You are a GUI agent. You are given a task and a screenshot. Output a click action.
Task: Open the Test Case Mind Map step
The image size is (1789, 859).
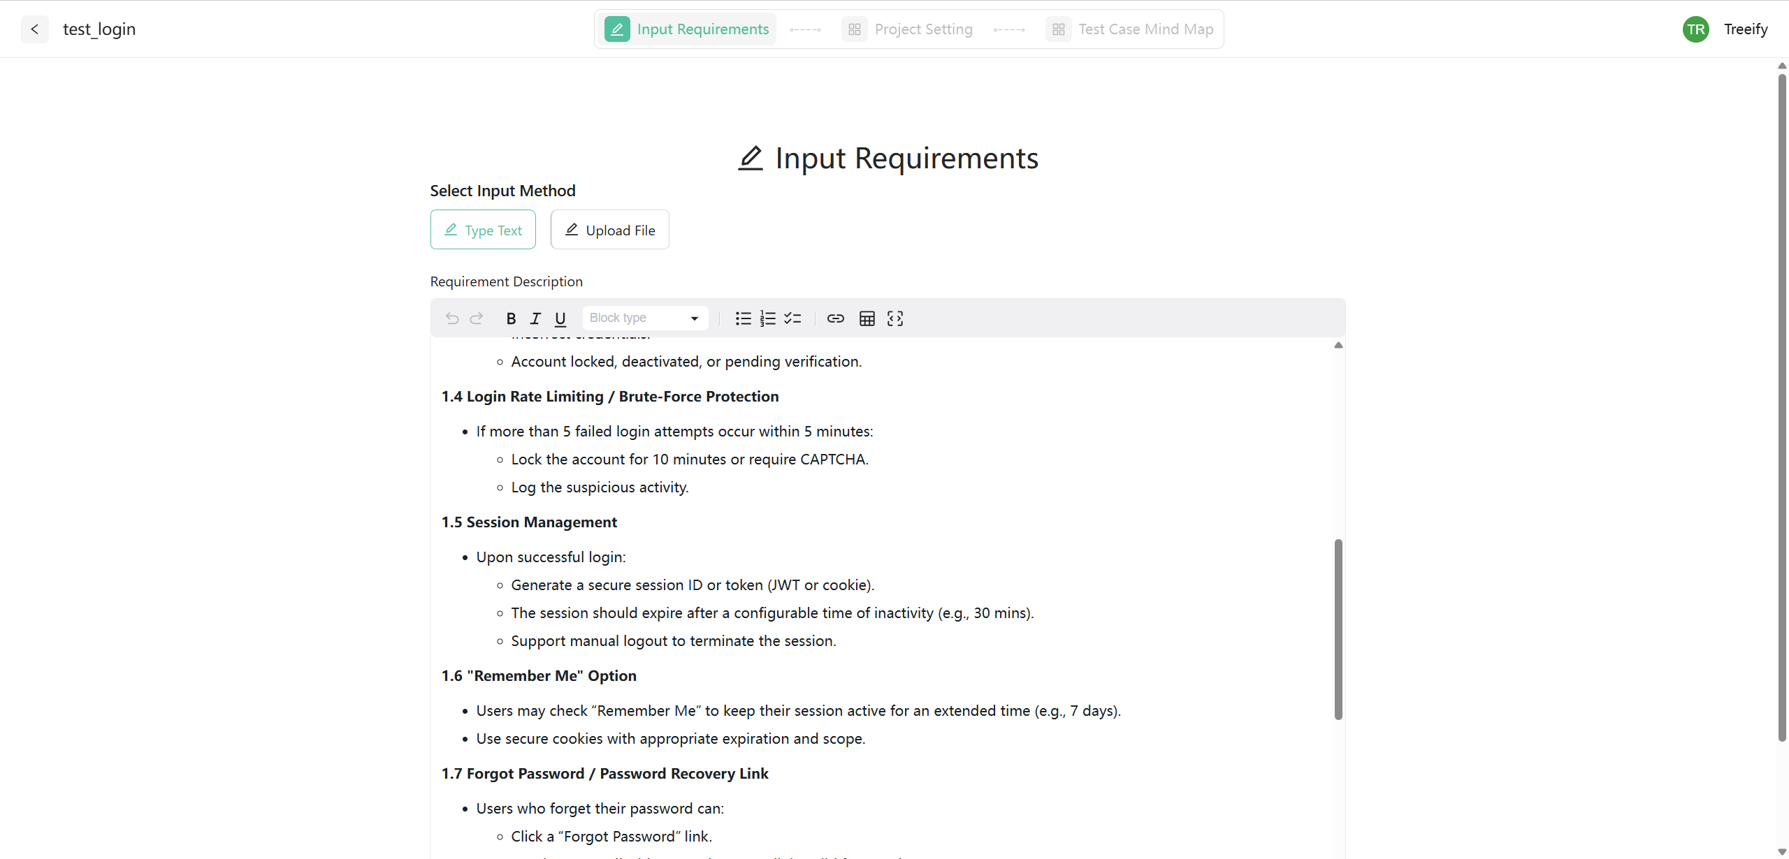(x=1130, y=29)
